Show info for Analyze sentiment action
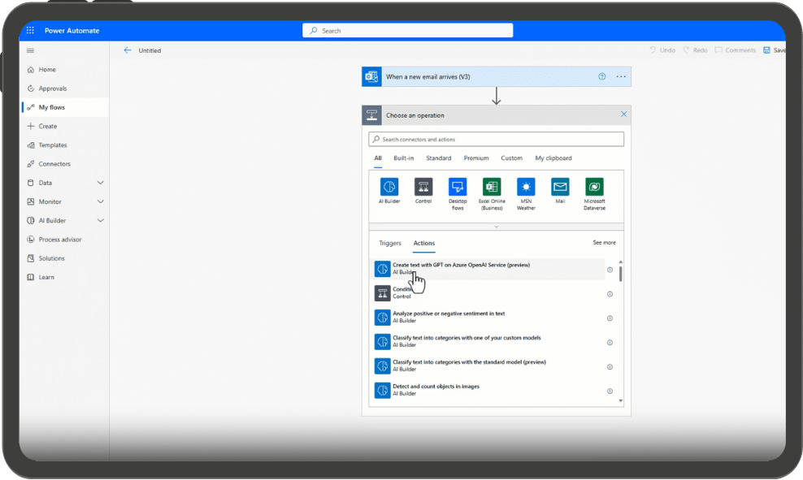Viewport: 803px width, 480px height. pos(610,318)
